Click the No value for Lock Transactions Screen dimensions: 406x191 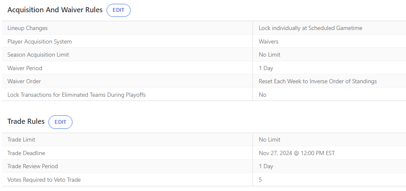click(263, 95)
